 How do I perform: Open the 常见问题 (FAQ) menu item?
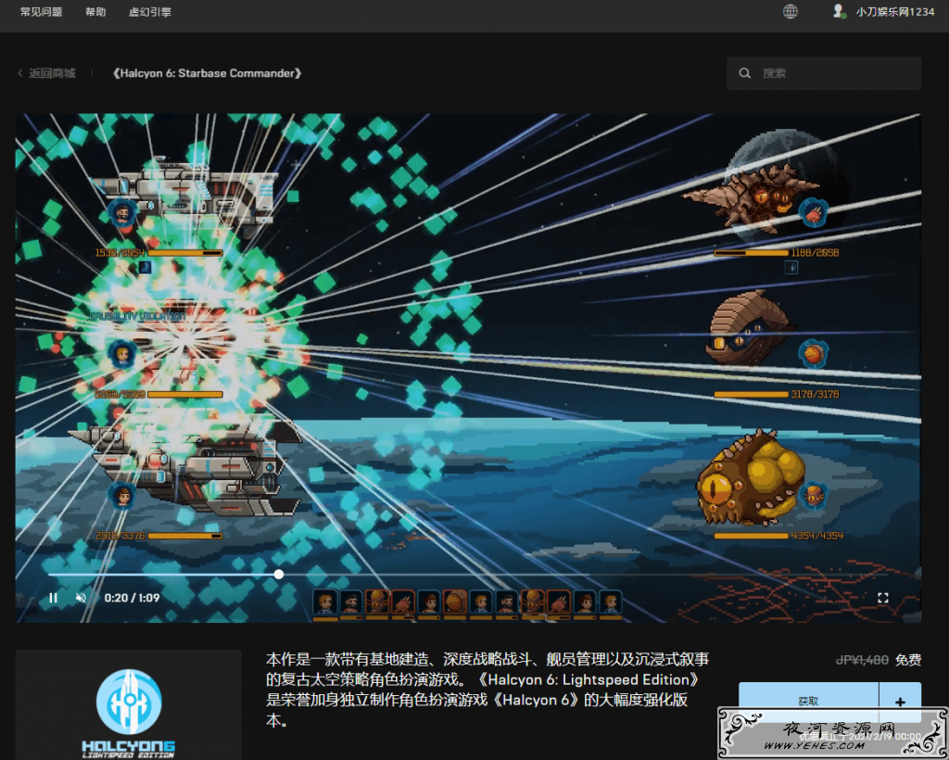tap(41, 12)
